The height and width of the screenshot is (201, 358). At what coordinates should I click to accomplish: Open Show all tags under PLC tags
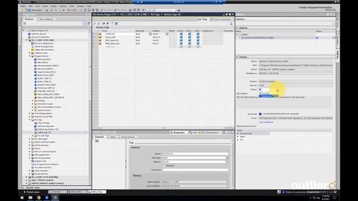44,123
